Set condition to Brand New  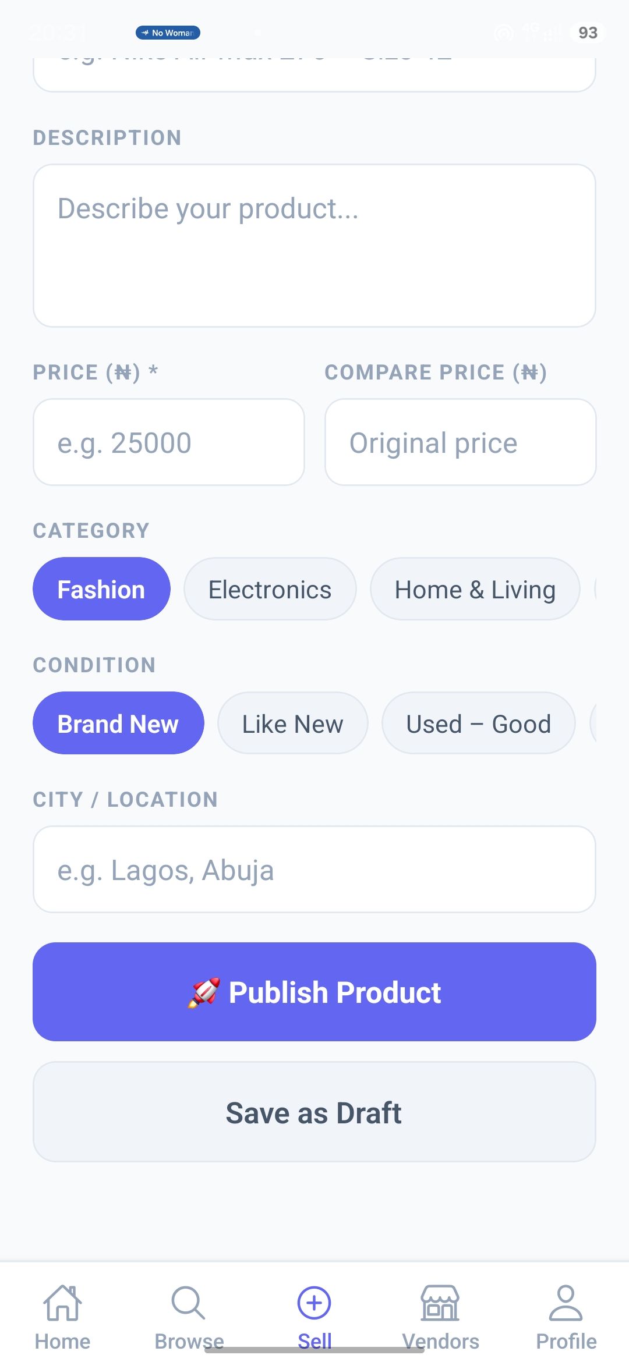pyautogui.click(x=118, y=723)
